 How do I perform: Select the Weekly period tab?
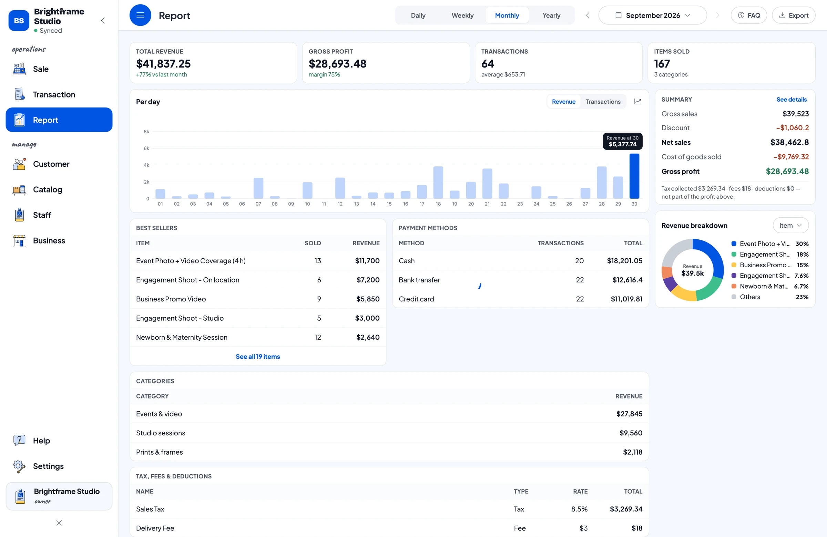click(x=462, y=15)
